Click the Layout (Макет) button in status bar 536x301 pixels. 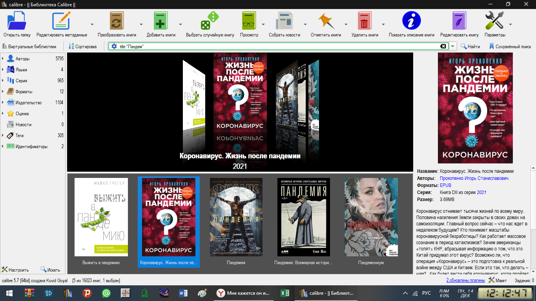click(497, 280)
